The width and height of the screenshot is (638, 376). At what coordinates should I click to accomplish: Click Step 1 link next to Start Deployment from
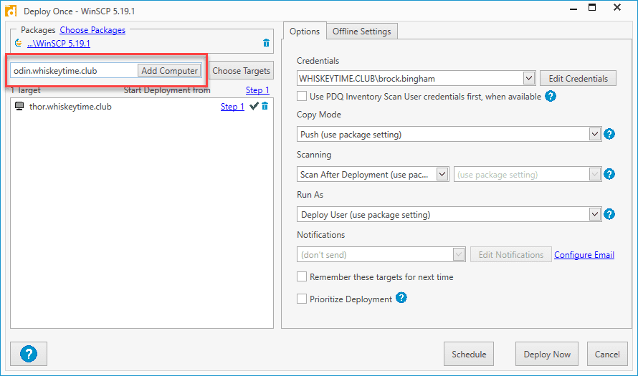(x=257, y=90)
